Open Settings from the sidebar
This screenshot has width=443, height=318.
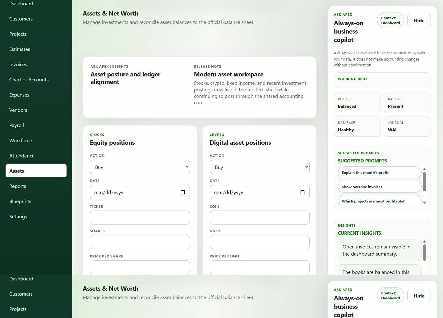pyautogui.click(x=36, y=216)
